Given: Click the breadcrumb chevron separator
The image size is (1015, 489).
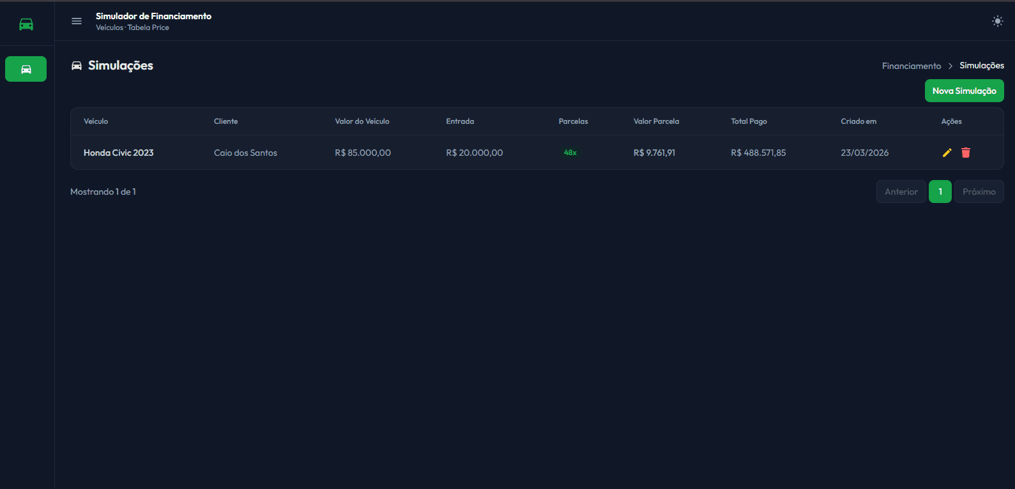Looking at the screenshot, I should 950,66.
